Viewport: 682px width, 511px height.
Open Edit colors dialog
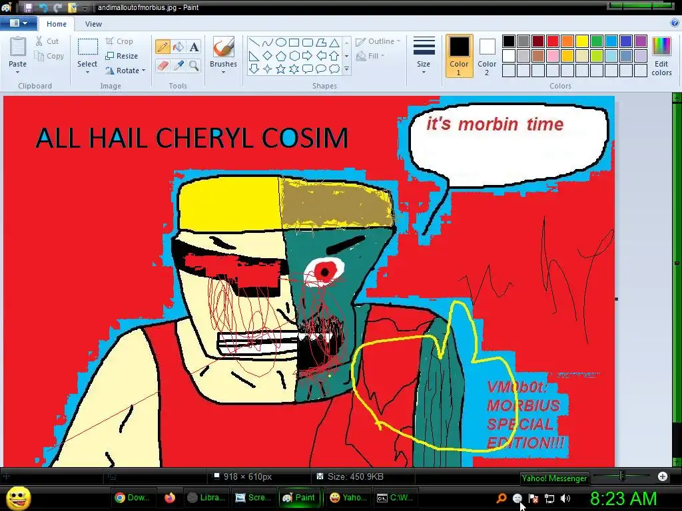661,56
